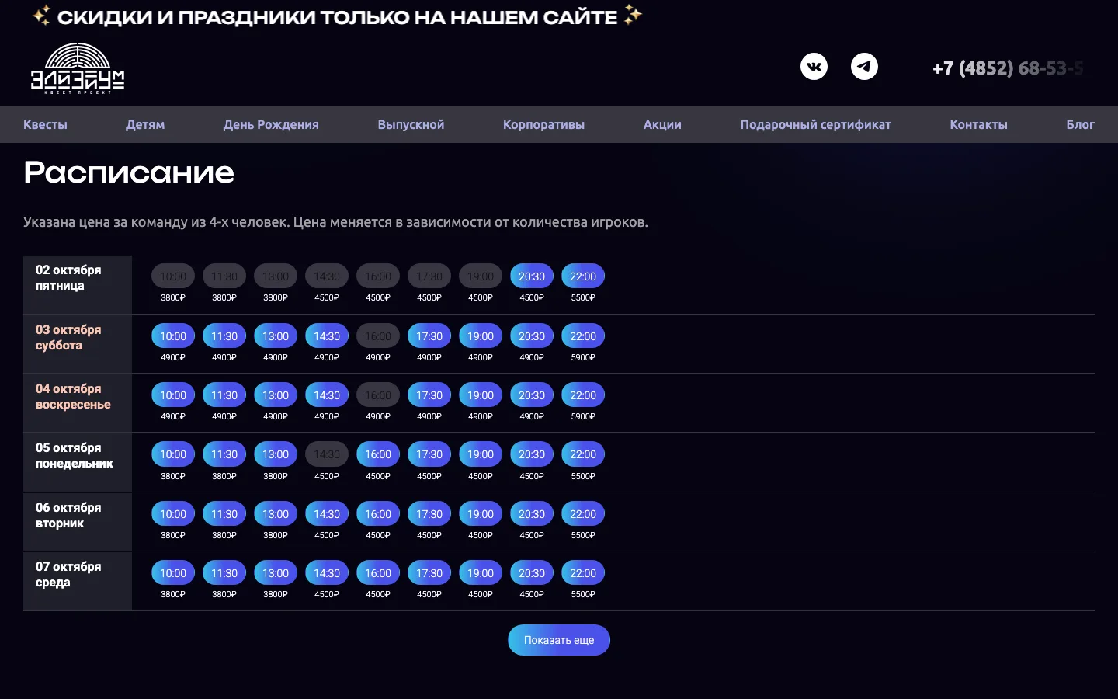Reserve 11:30 on 06 октября вторник
1118x699 pixels.
[x=224, y=514]
